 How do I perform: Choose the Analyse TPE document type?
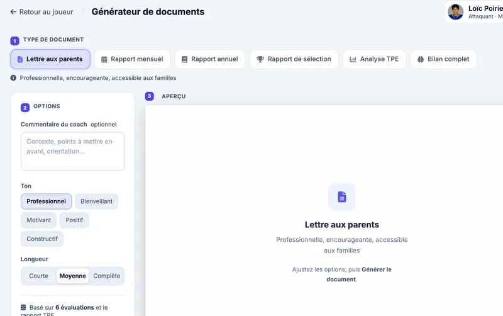click(374, 59)
